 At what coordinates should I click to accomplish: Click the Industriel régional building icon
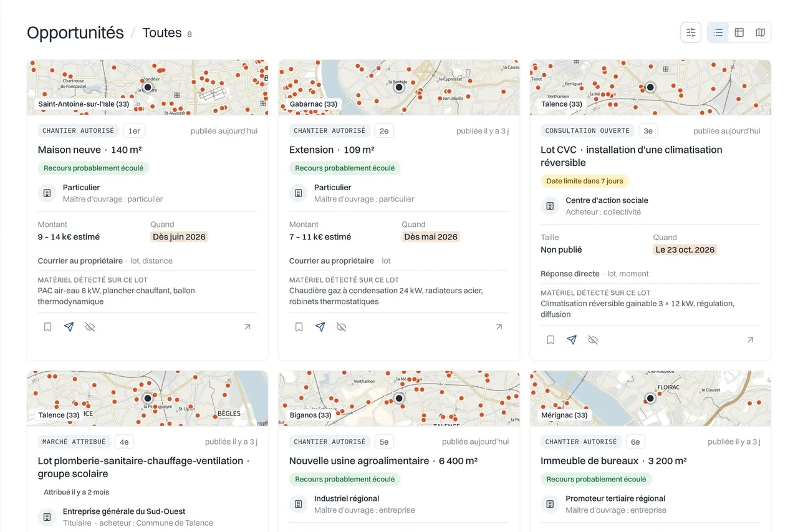pyautogui.click(x=299, y=504)
